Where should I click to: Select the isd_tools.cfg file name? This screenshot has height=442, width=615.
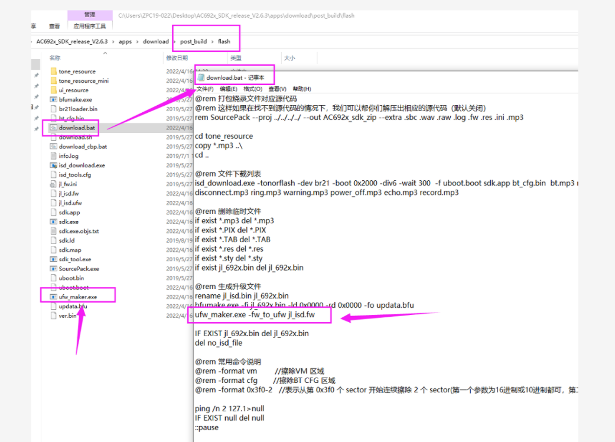75,175
